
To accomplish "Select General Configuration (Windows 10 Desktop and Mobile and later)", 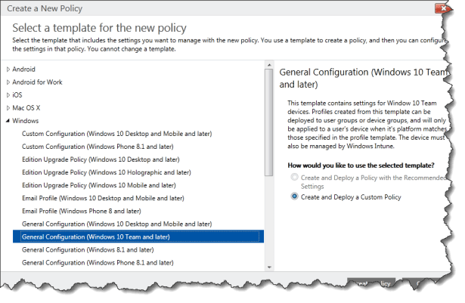I will tap(117, 224).
